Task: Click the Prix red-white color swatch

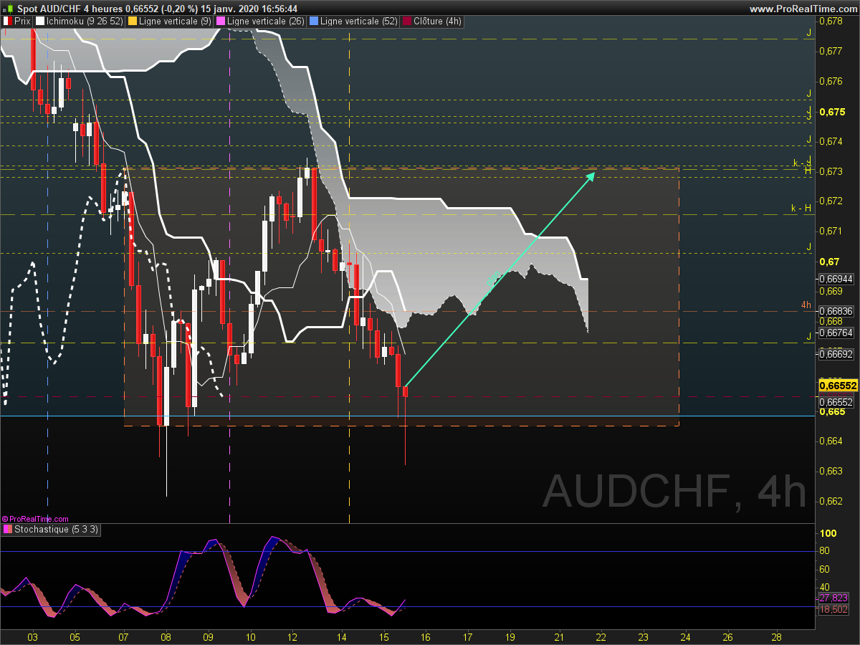Action: coord(7,21)
